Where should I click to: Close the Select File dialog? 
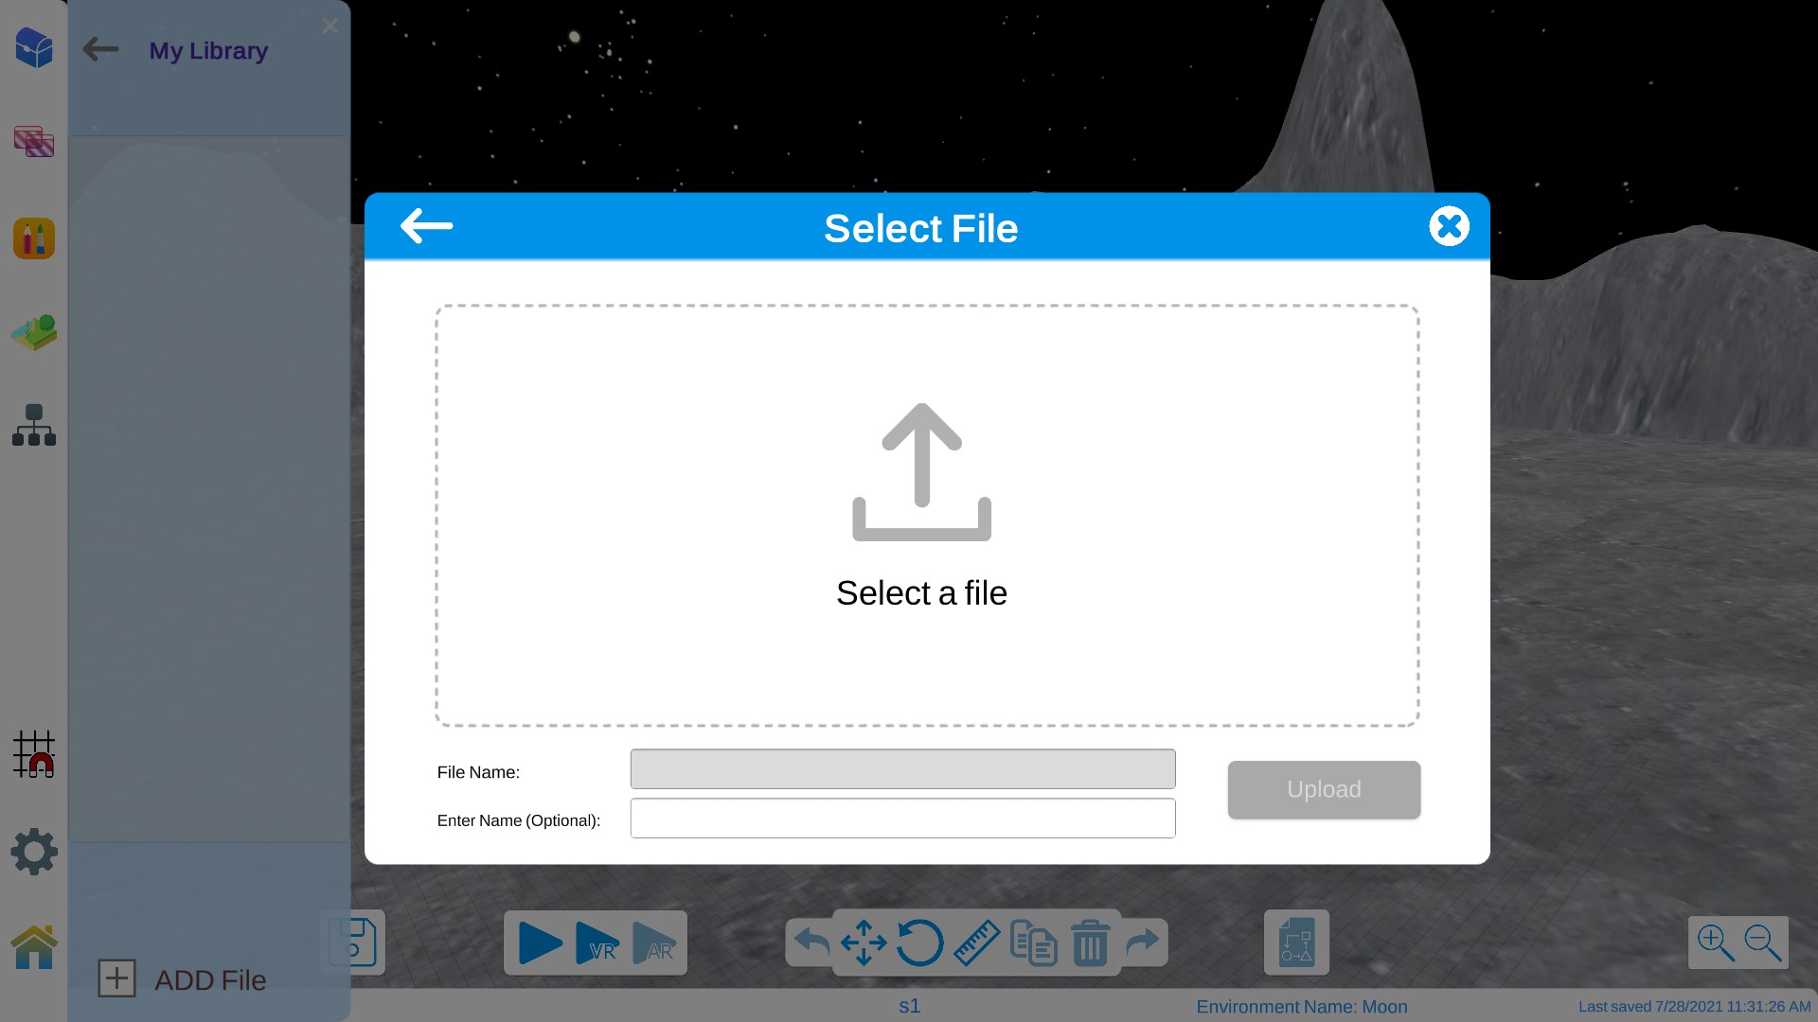coord(1449,226)
